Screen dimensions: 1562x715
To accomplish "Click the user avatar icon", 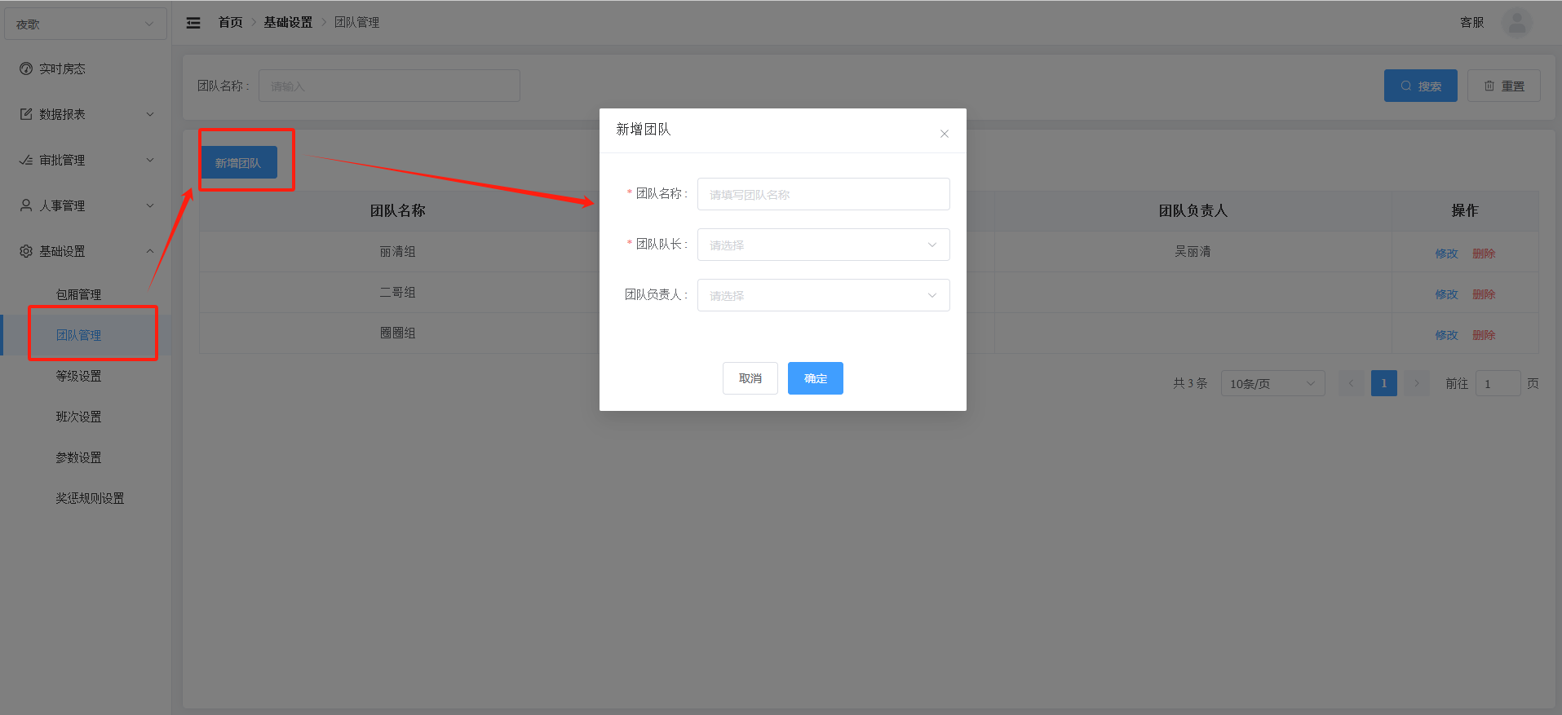I will pyautogui.click(x=1516, y=23).
